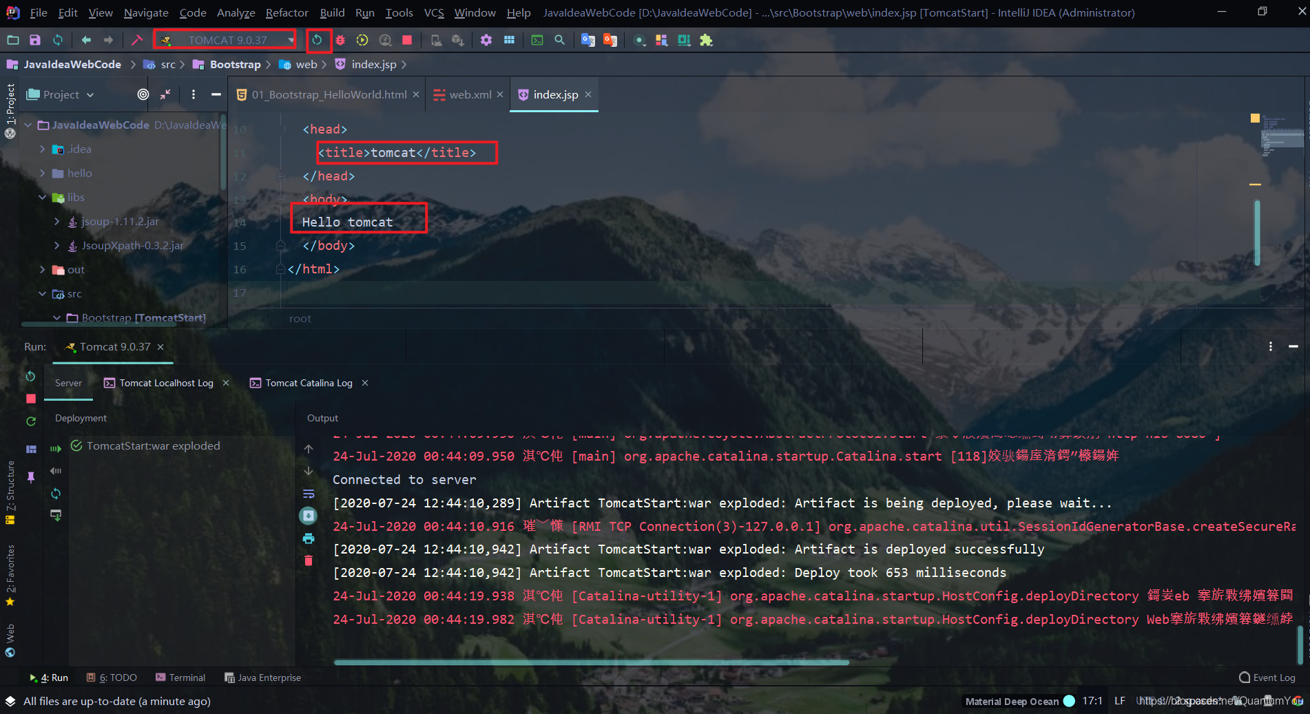This screenshot has height=714, width=1310.
Task: Click Undeploy gray arrow icon
Action: [56, 471]
